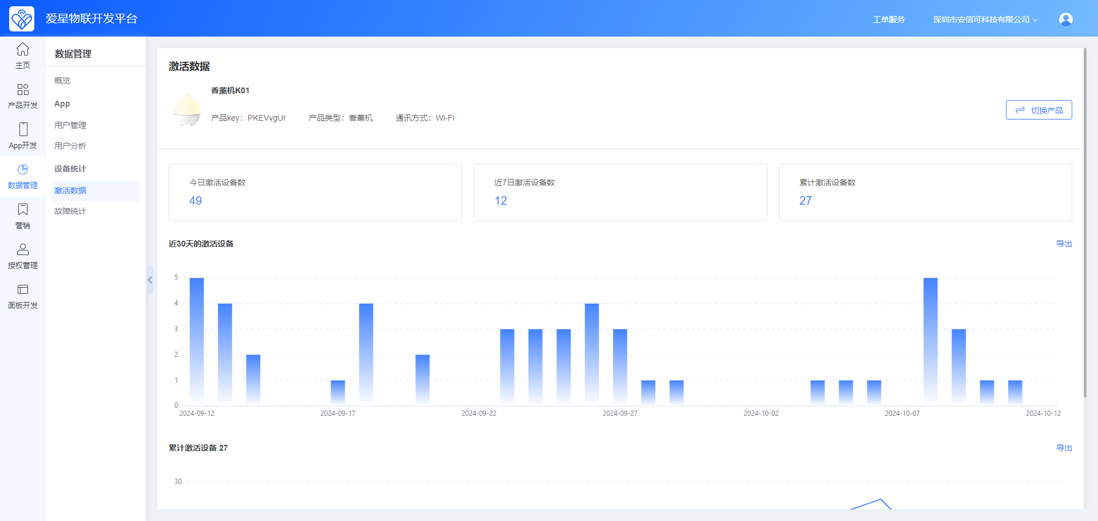This screenshot has height=521, width=1098.
Task: Open 工单服务 in the header
Action: [x=889, y=19]
